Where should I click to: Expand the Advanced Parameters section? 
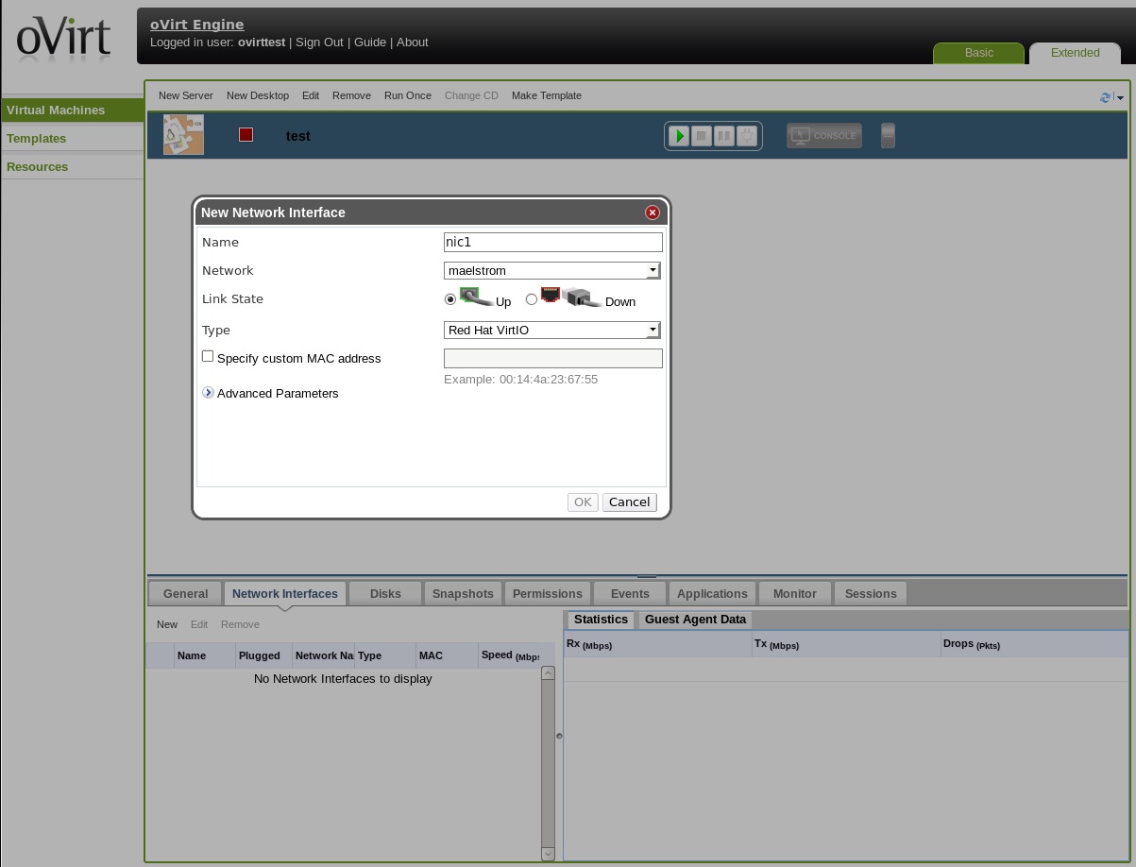click(209, 393)
